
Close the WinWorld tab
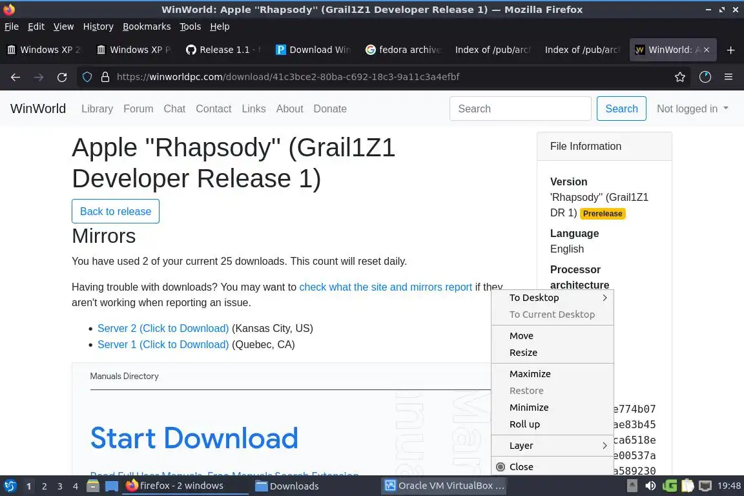pyautogui.click(x=707, y=50)
